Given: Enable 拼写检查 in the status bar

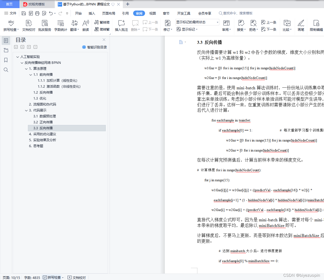Looking at the screenshot, I should 53,278.
